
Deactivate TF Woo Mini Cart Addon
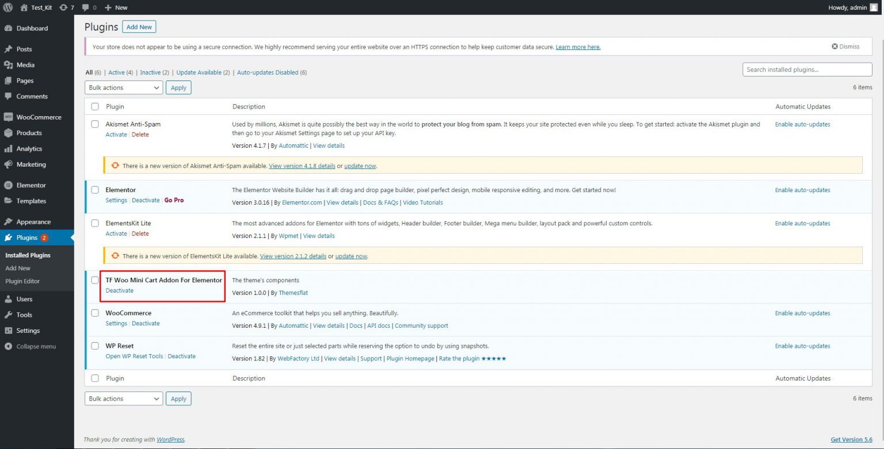pos(119,291)
